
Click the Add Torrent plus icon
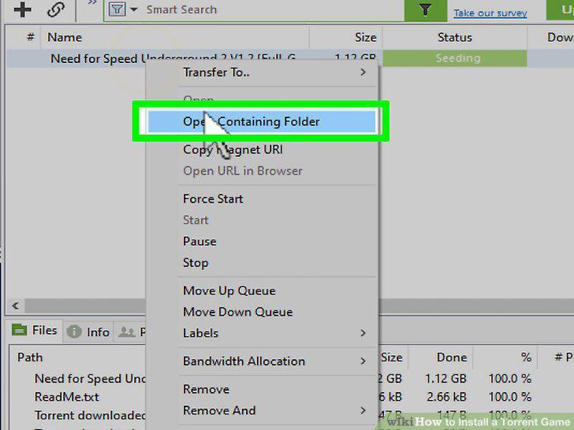(x=22, y=9)
